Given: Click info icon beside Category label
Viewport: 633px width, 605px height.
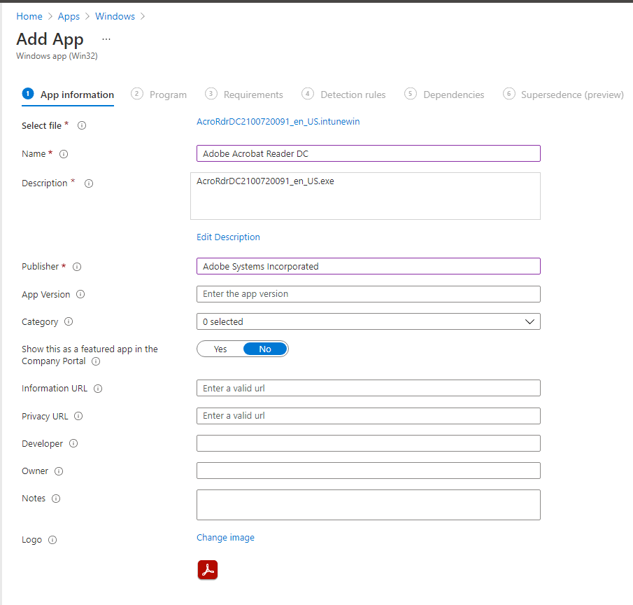Looking at the screenshot, I should pos(69,321).
